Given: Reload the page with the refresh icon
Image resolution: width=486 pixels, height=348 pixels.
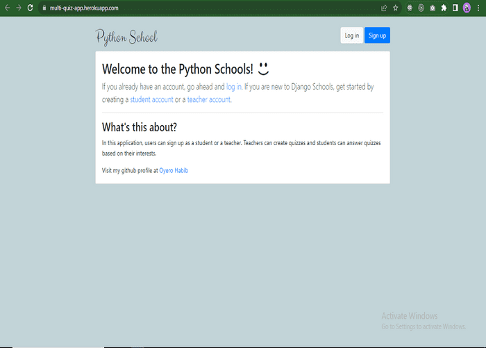Looking at the screenshot, I should point(30,8).
